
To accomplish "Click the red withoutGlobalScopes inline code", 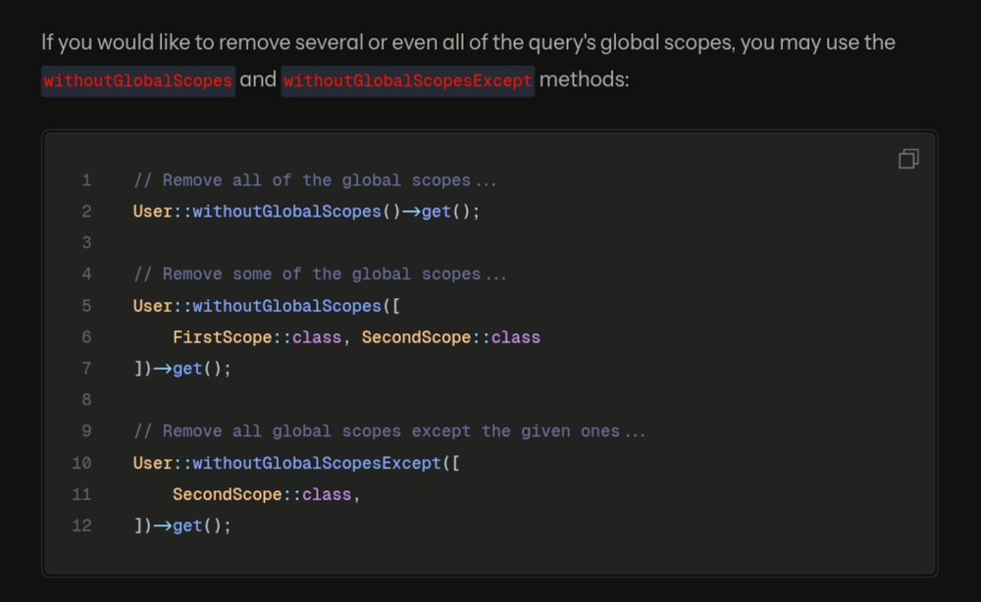I will (137, 80).
